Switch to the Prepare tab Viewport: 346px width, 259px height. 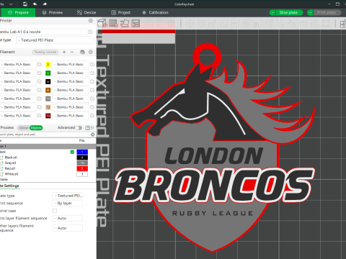click(18, 12)
